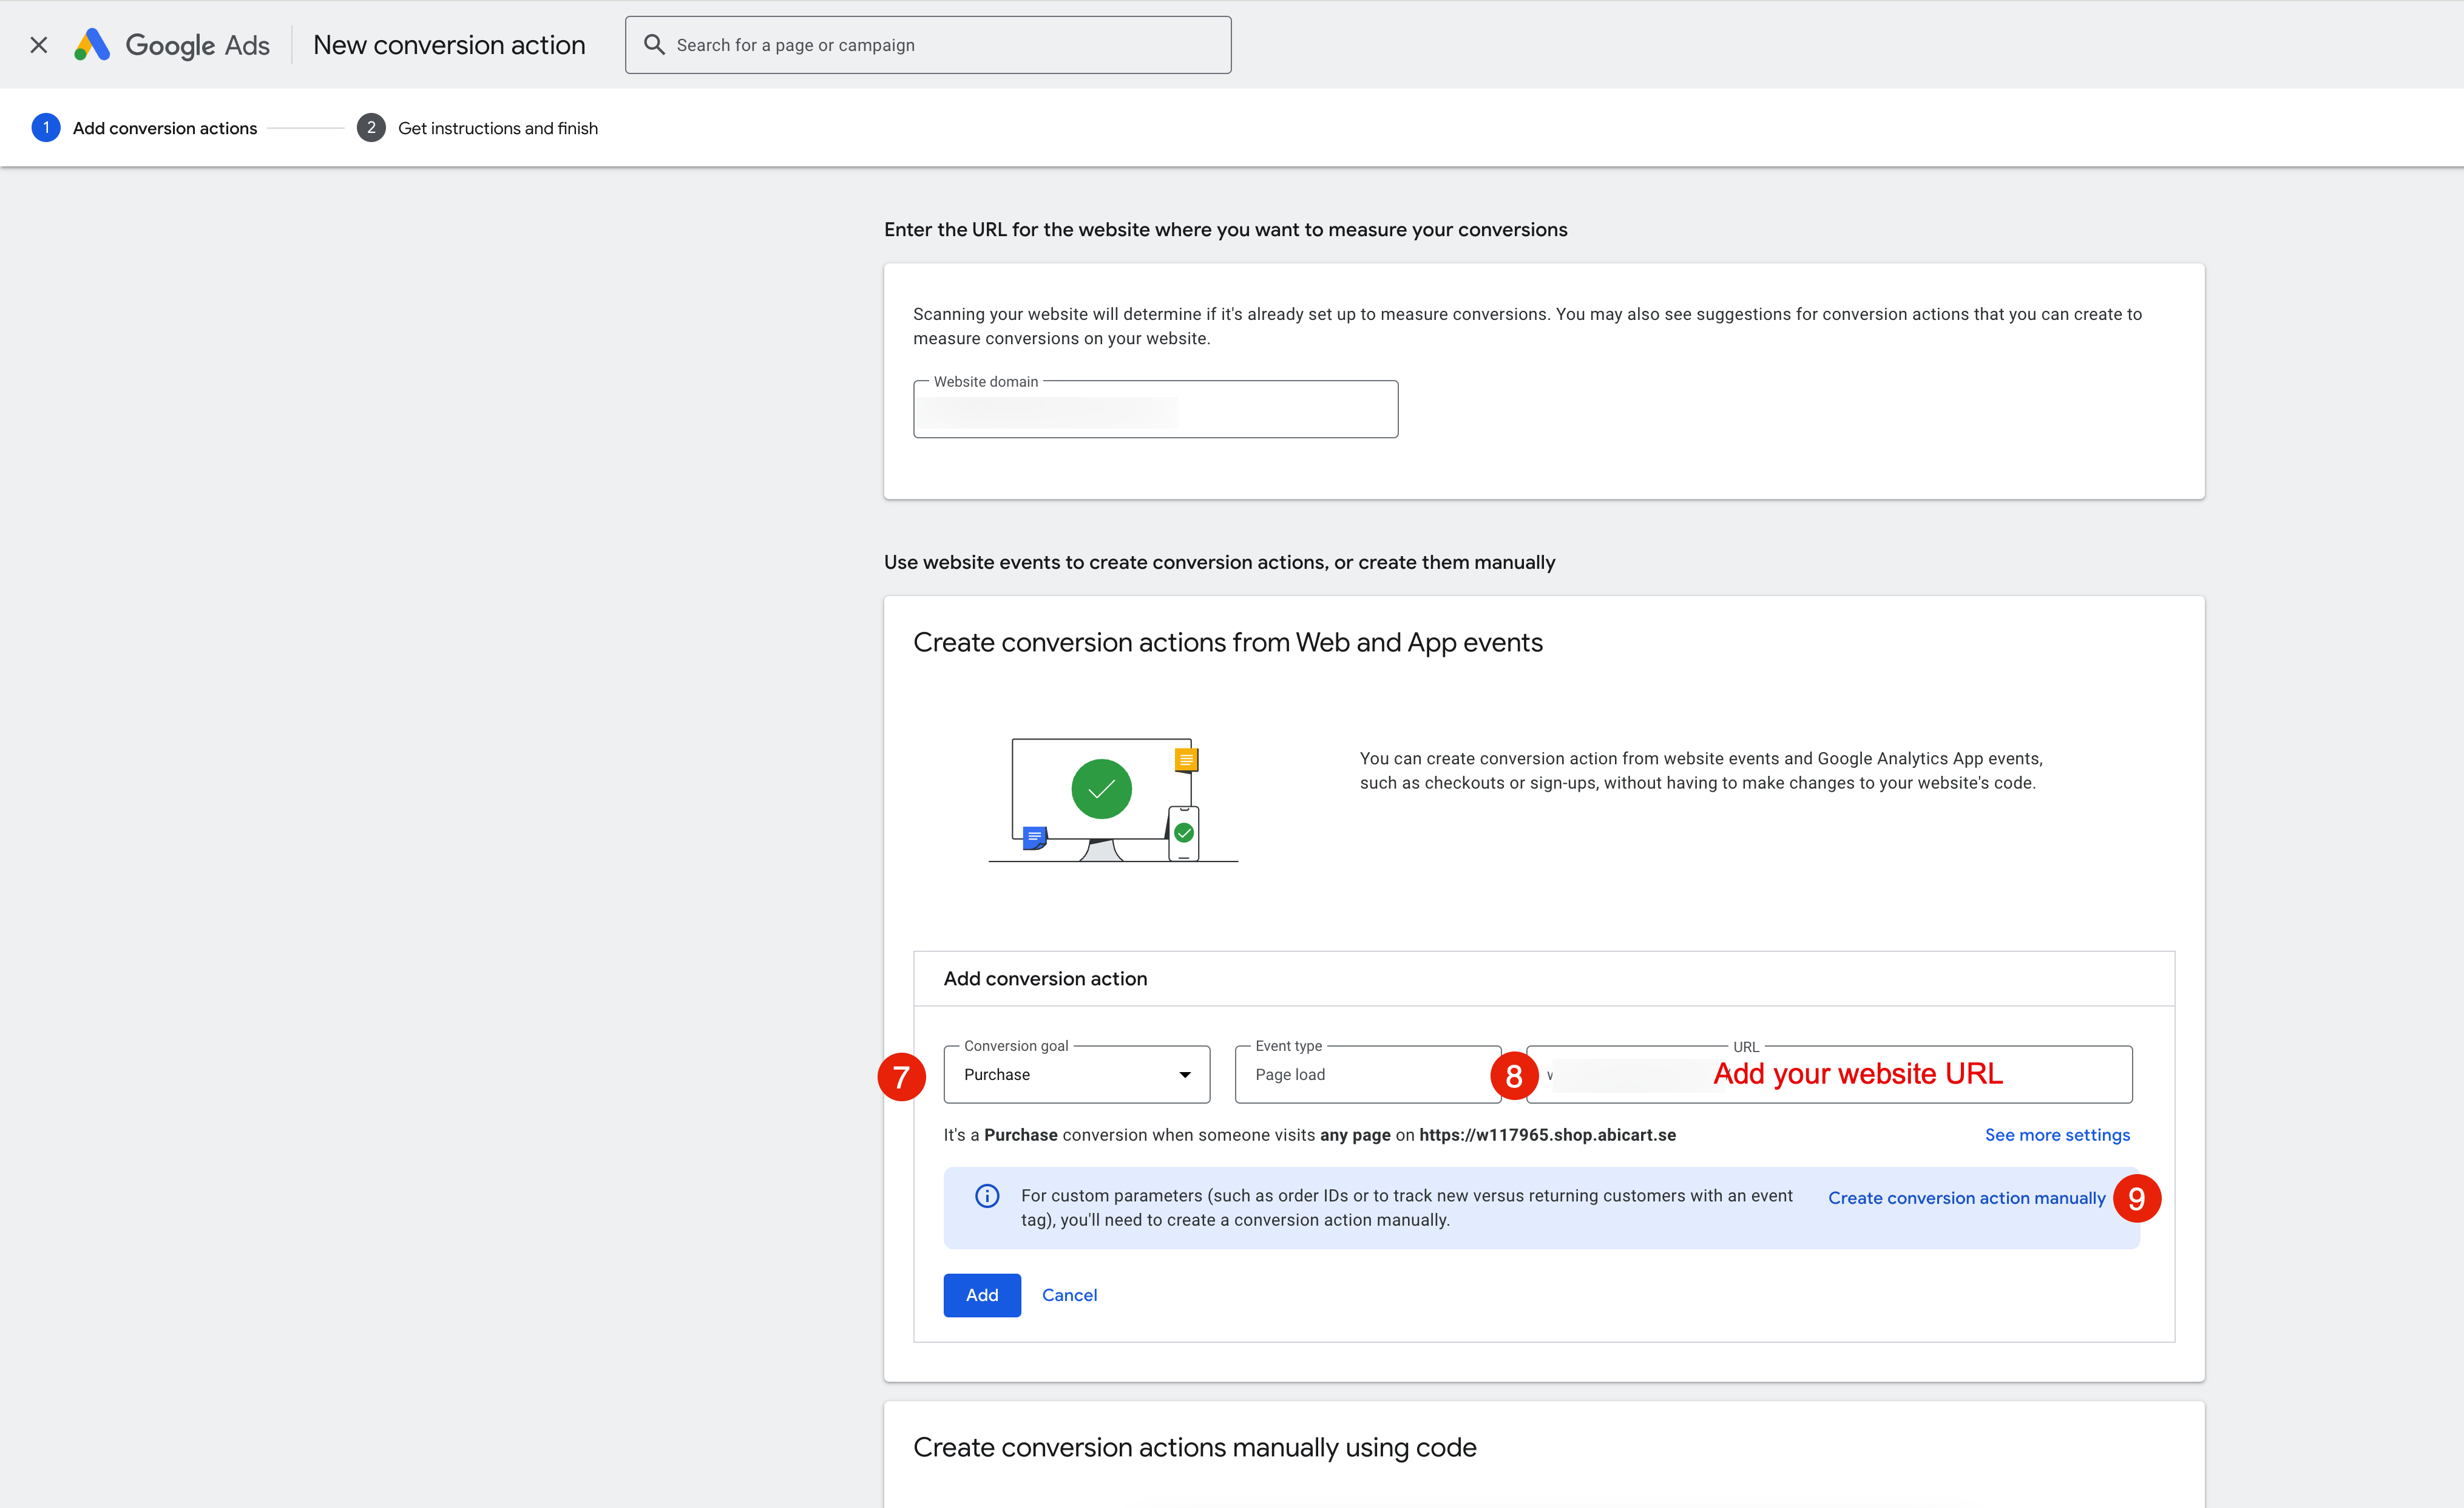Screen dimensions: 2464x1508
Task: Click the blue step 1 circle
Action: point(46,128)
